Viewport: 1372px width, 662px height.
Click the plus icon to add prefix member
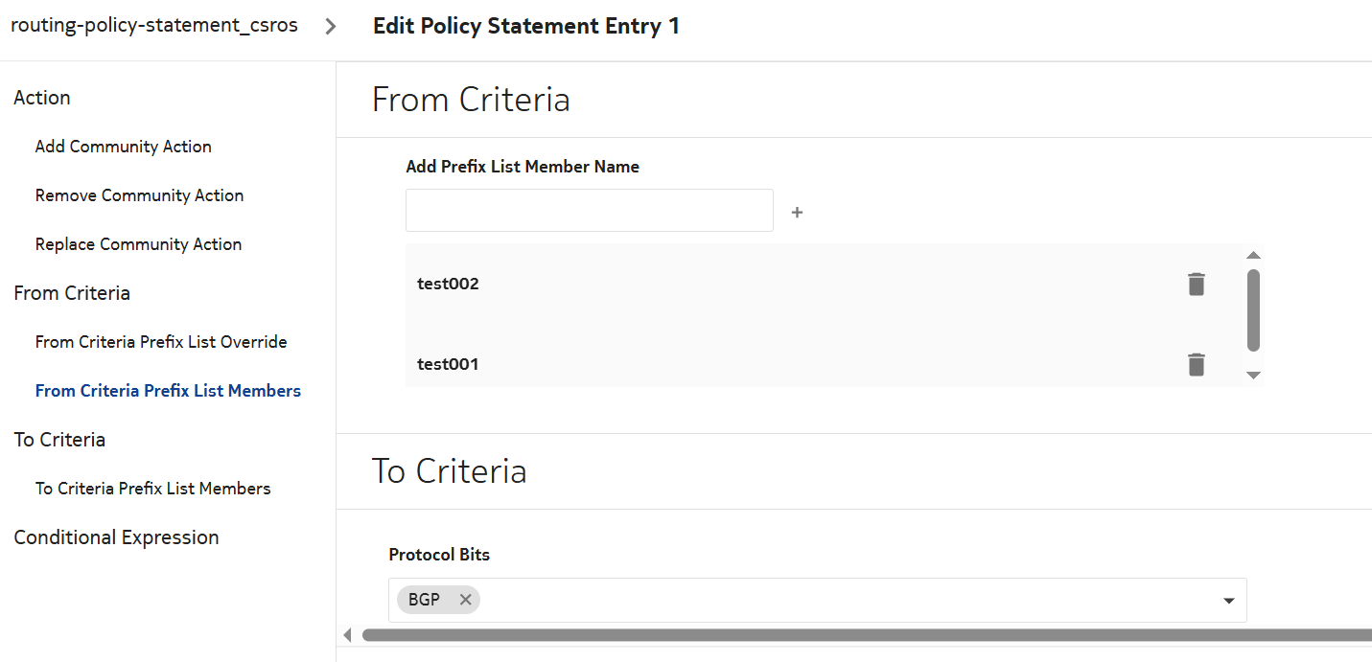click(797, 213)
